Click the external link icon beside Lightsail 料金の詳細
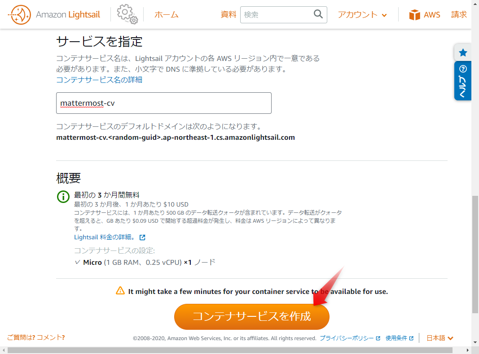Screen dimensions: 479x354 coord(142,237)
